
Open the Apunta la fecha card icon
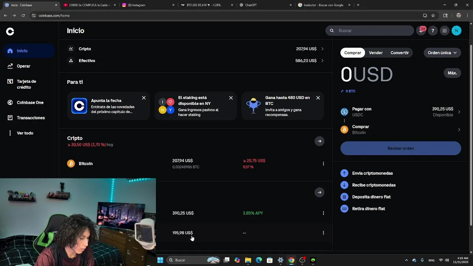(x=79, y=106)
